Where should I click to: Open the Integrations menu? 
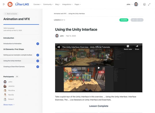(67, 4)
